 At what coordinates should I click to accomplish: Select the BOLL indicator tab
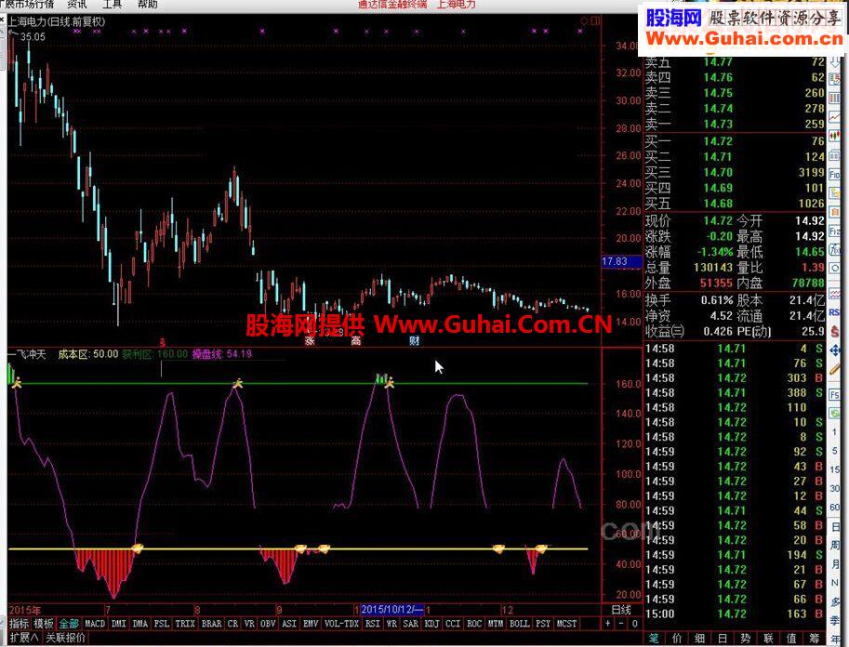[x=520, y=624]
